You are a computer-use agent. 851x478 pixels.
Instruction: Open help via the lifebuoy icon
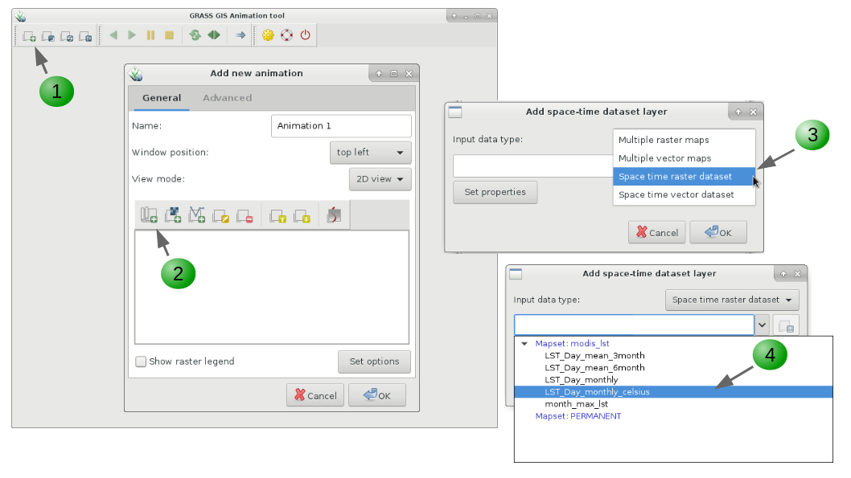pos(286,35)
